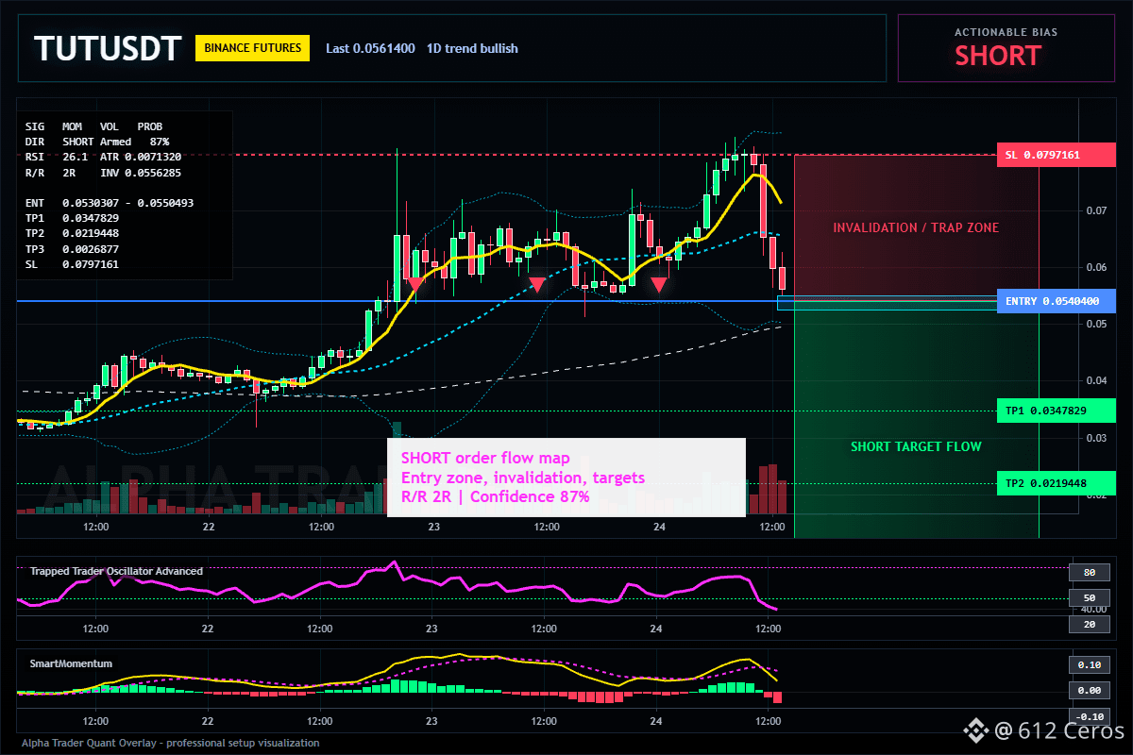Click the DIR SHORT Armed 87% row
Screen dimensions: 1133x755
coord(96,141)
